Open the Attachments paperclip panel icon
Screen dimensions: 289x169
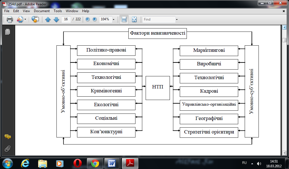coord(8,149)
